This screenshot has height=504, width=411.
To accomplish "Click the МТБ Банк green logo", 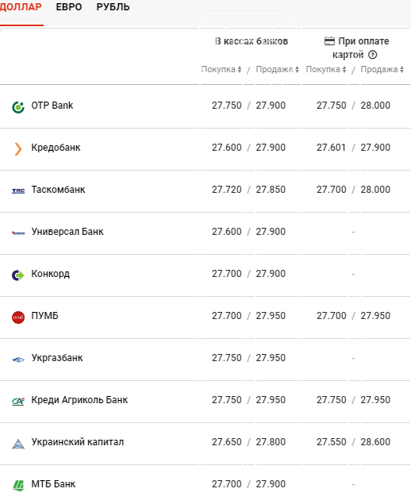I will (18, 486).
